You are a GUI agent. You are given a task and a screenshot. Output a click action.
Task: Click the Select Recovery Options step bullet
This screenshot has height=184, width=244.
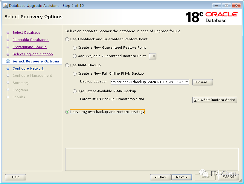[x=8, y=61]
